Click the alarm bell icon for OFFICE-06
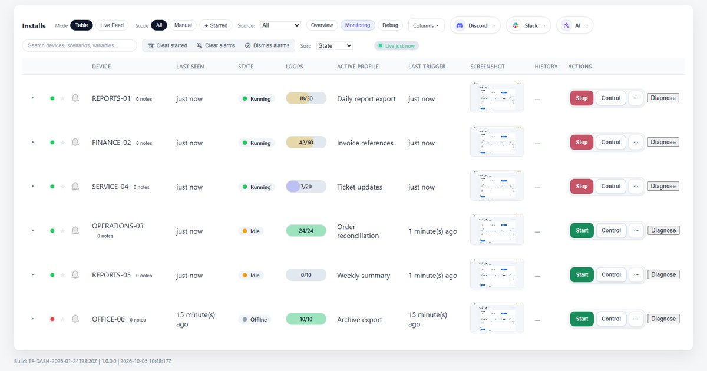Viewport: 707px width, 371px height. tap(75, 319)
